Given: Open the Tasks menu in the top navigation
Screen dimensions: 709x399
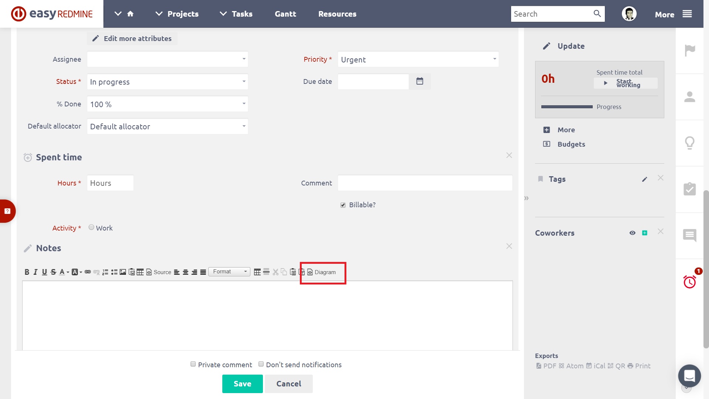Looking at the screenshot, I should click(242, 14).
